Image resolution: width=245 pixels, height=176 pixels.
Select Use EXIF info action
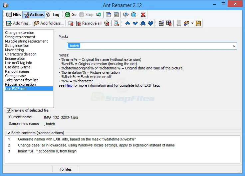click(29, 89)
